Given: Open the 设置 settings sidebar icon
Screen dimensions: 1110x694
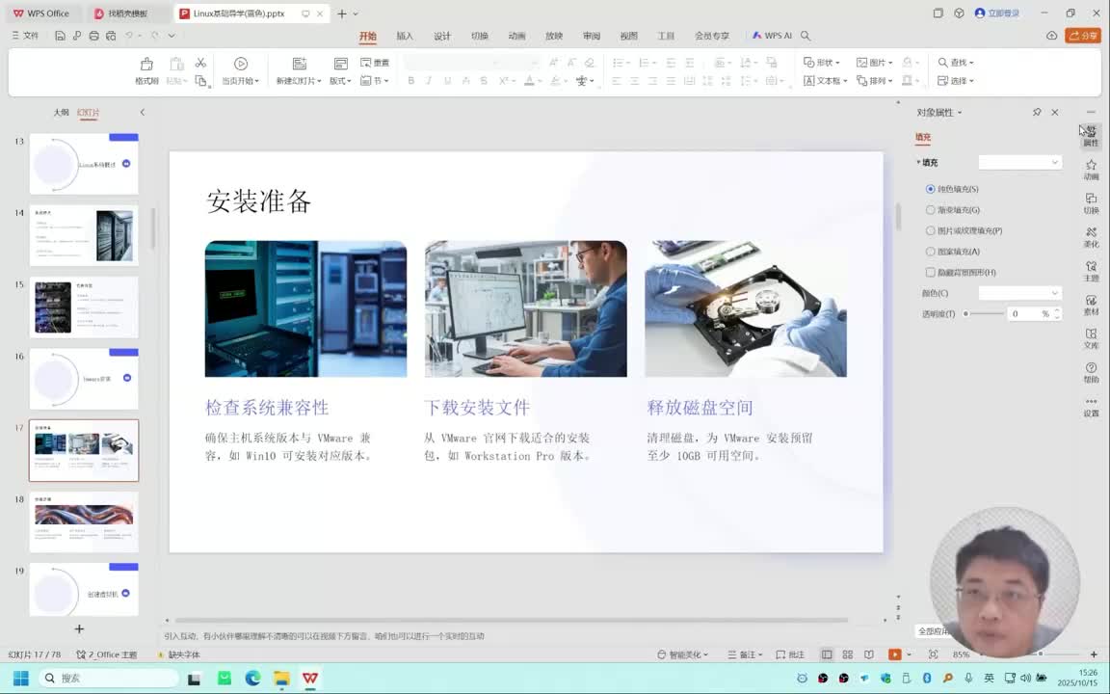Looking at the screenshot, I should pyautogui.click(x=1091, y=407).
